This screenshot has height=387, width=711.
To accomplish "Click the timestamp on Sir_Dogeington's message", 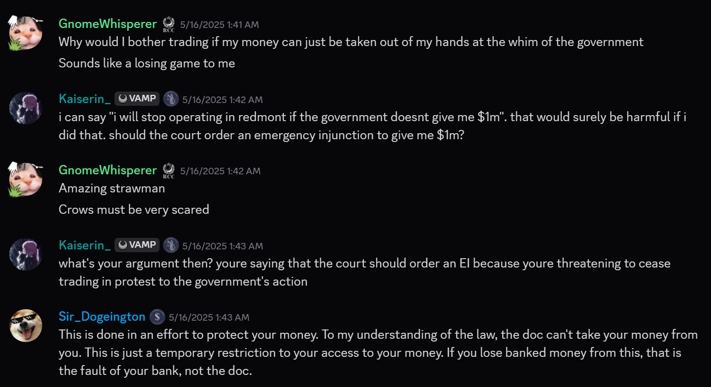I will tap(209, 317).
